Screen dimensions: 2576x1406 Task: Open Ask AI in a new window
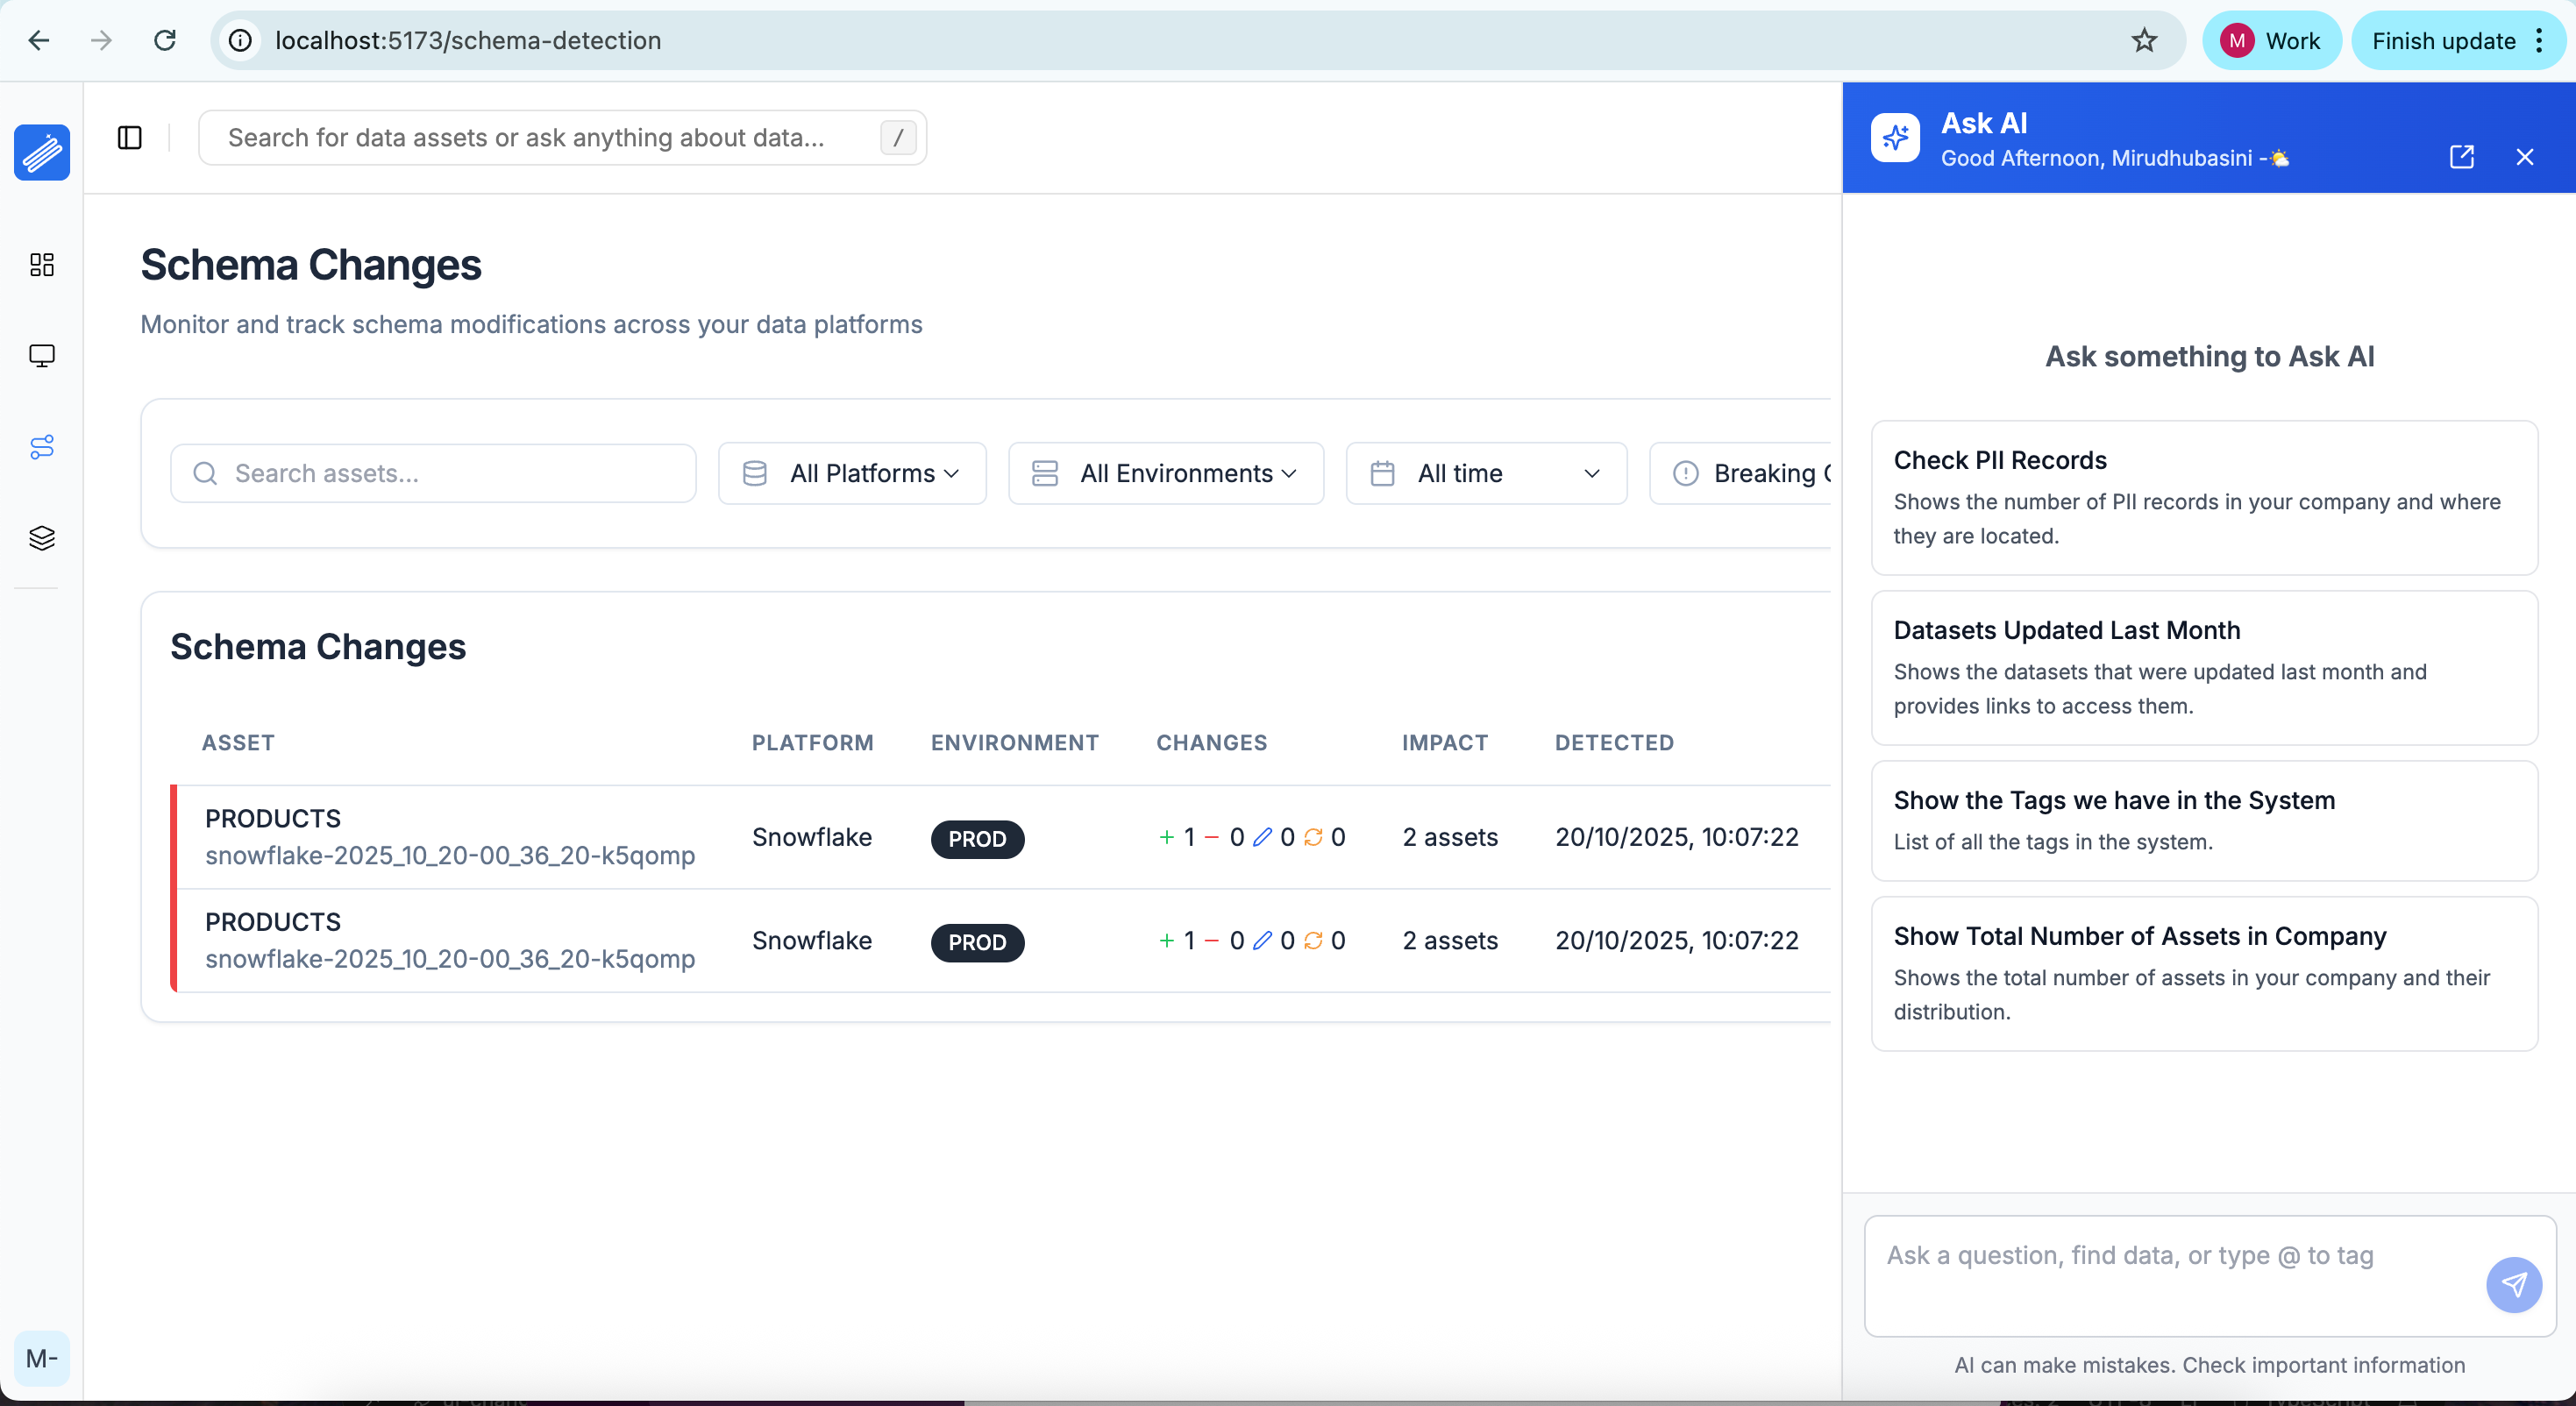point(2461,157)
